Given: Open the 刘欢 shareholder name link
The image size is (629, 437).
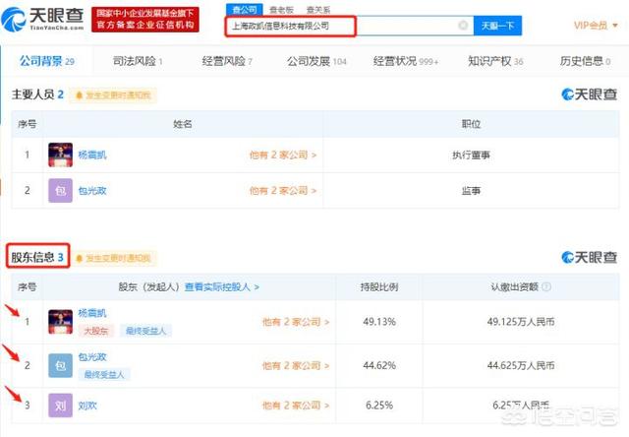Looking at the screenshot, I should click(87, 406).
